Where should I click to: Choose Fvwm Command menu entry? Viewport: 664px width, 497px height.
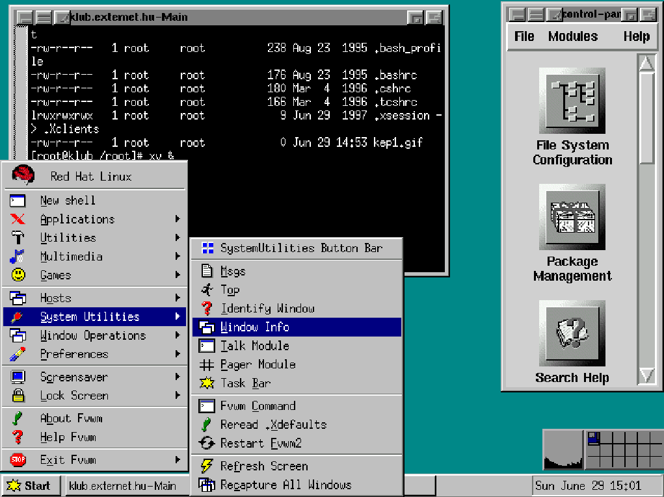(297, 405)
